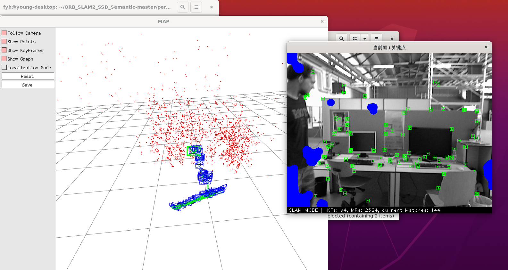The height and width of the screenshot is (270, 508).
Task: Enable Localization Mode
Action: click(x=4, y=67)
